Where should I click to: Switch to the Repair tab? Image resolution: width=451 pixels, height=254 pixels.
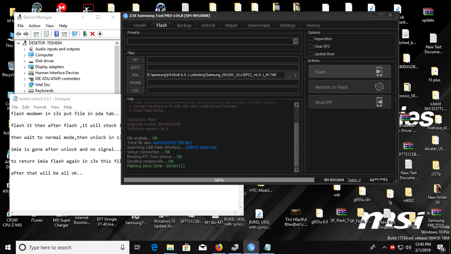click(231, 25)
